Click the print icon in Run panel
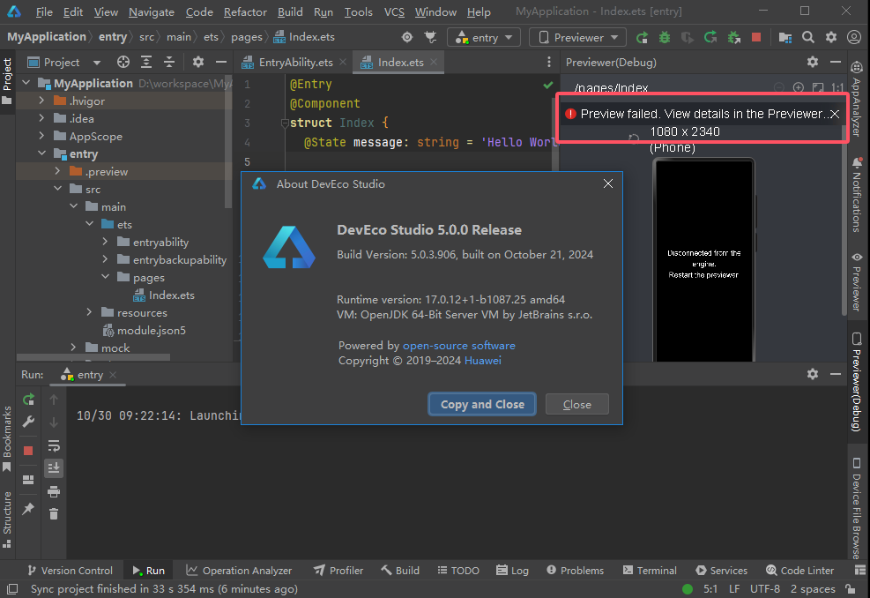 54,491
